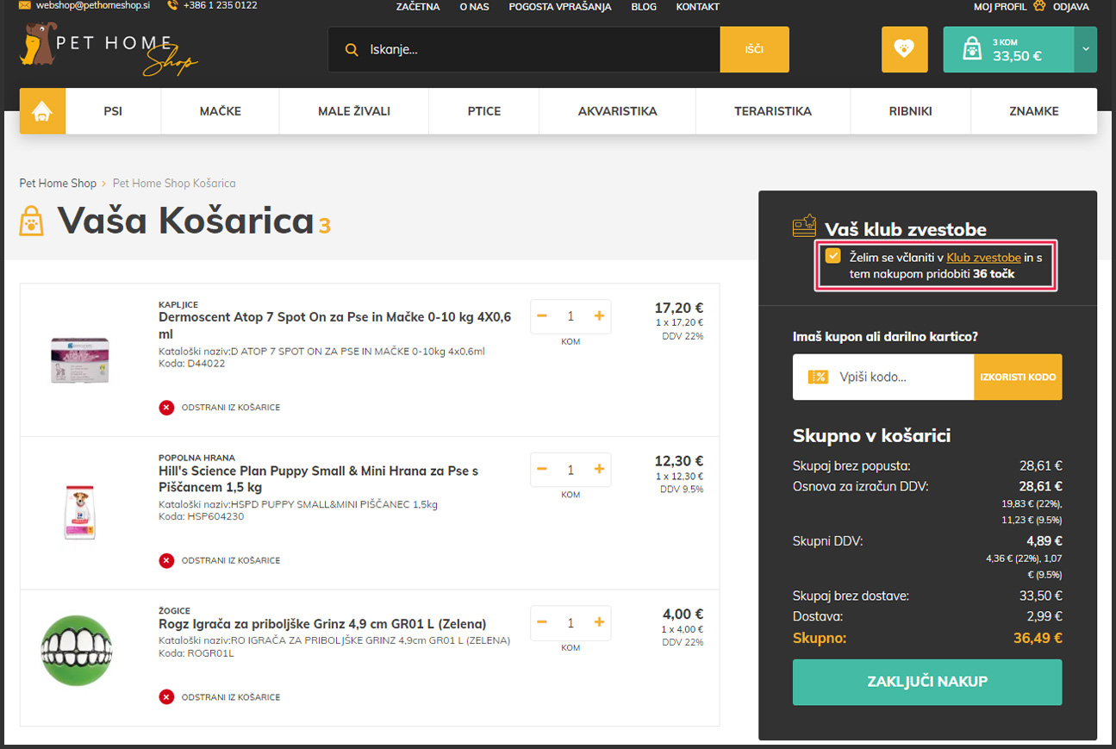Open the MAČKE category
The width and height of the screenshot is (1116, 749).
point(221,111)
